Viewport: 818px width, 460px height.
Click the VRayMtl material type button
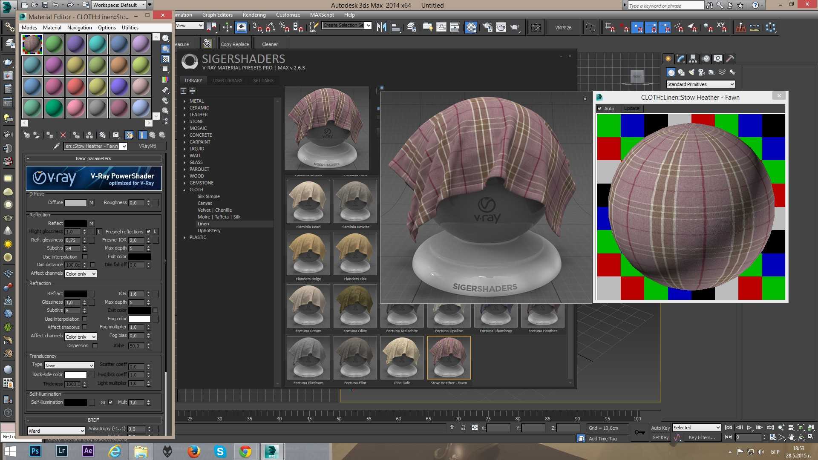click(x=147, y=146)
